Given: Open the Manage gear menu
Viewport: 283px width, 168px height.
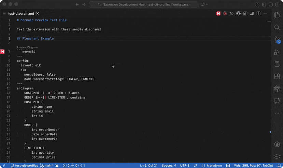Looking at the screenshot, I should [x=277, y=156].
